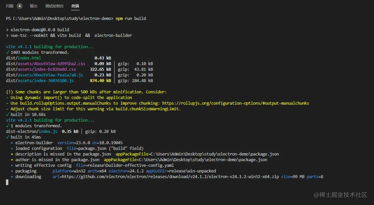
Task: Switch to the 问题 (Problems) tab
Action: coord(10,6)
